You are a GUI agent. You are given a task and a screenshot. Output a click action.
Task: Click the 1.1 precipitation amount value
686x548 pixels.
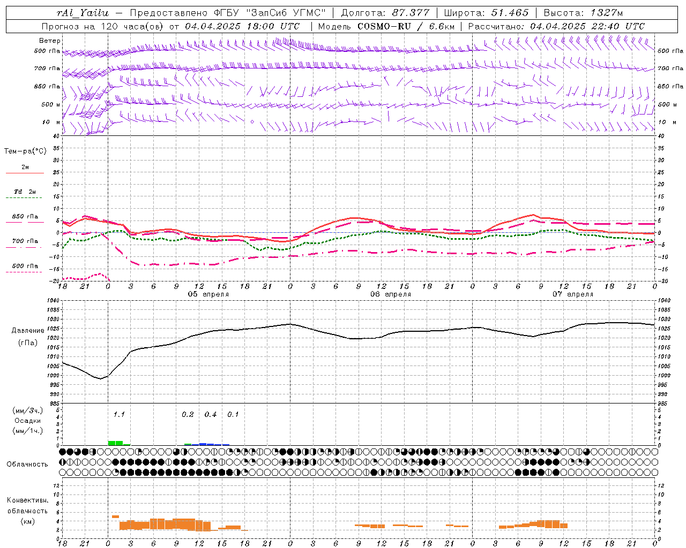(119, 414)
